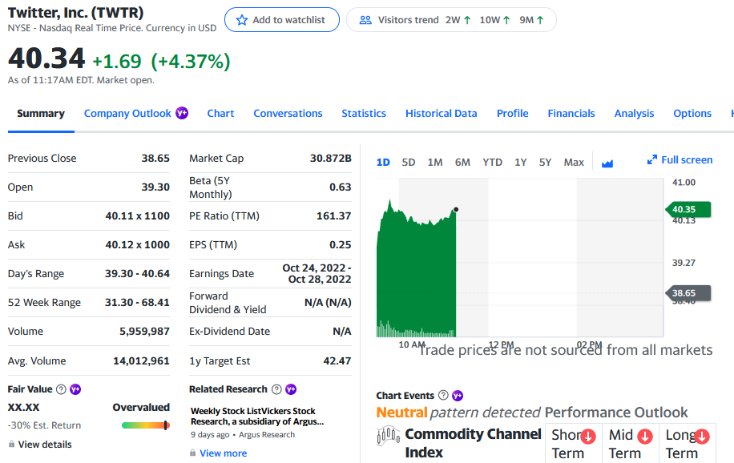This screenshot has width=734, height=463.
Task: Click the green 40.35 price marker
Action: 688,209
